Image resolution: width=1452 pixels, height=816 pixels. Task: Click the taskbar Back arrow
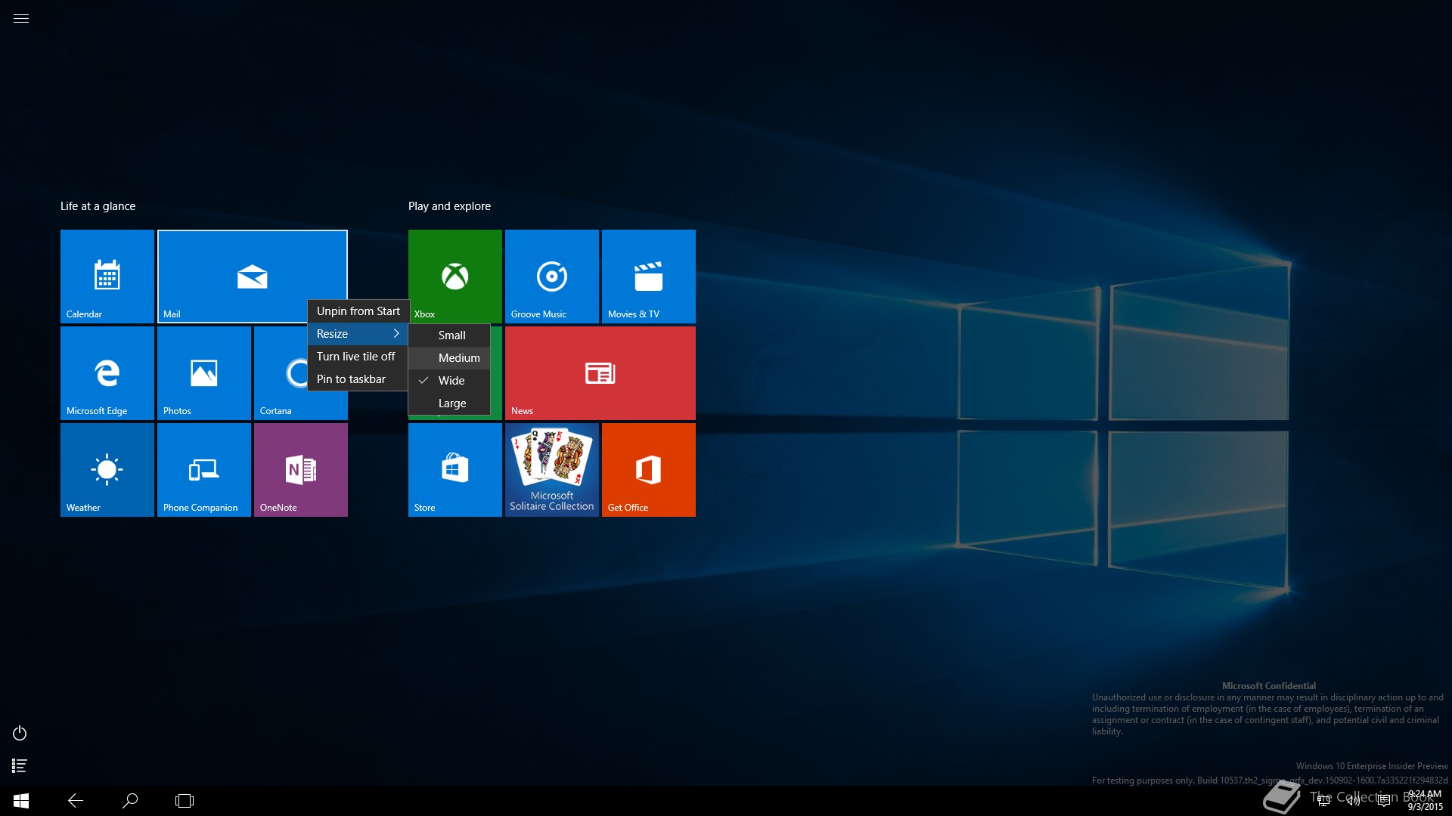click(76, 801)
